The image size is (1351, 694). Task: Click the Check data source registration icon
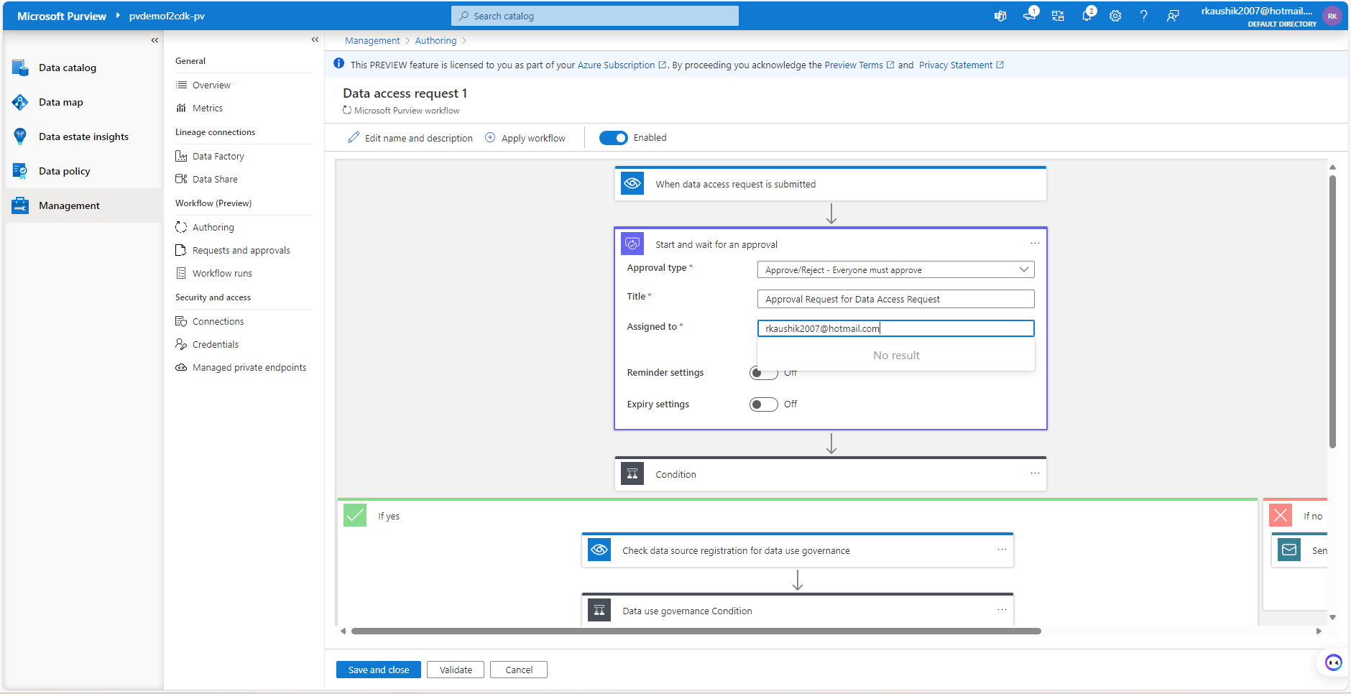pyautogui.click(x=599, y=550)
